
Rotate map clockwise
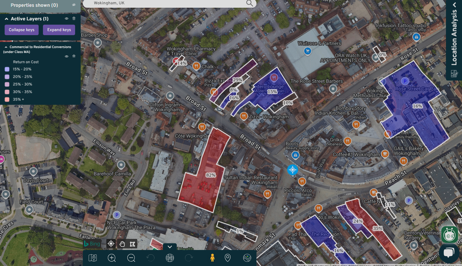point(189,258)
